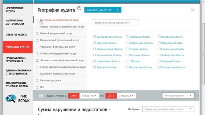Screen dimensions: 205x115
Task: Open Объекты аудита menu section
Action: coord(18,35)
